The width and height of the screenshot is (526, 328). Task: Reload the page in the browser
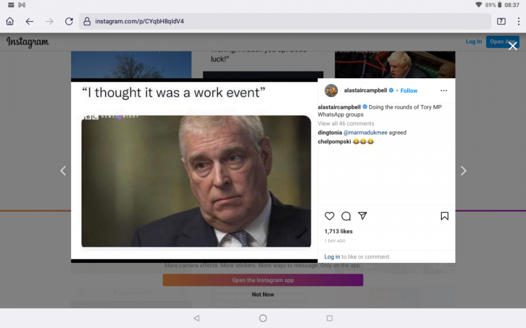coord(69,22)
